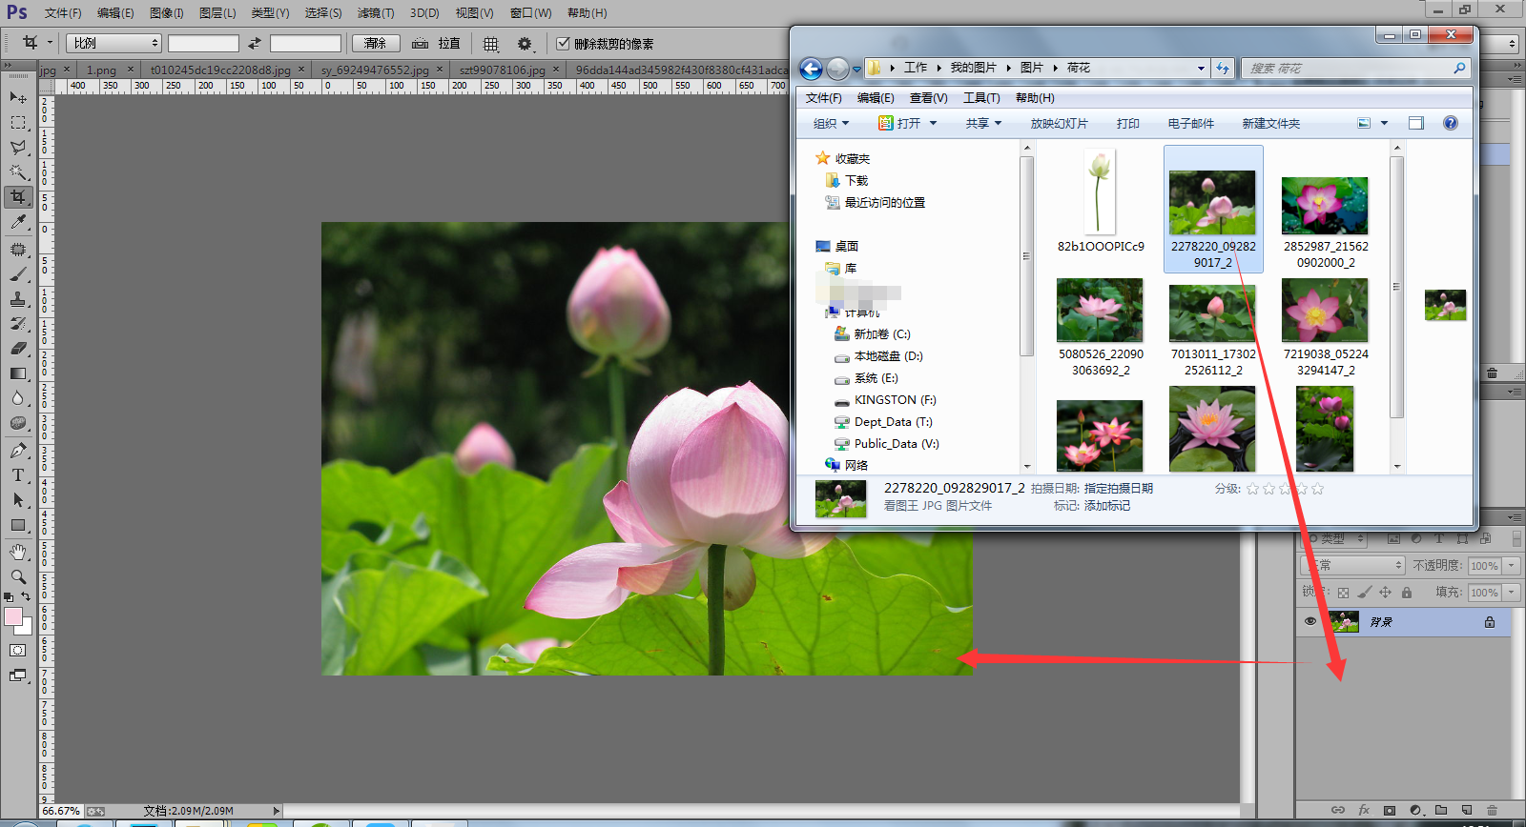Click the pink foreground color swatch

13,616
